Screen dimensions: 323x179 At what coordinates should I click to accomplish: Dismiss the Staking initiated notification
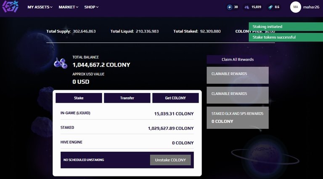[x=286, y=27]
